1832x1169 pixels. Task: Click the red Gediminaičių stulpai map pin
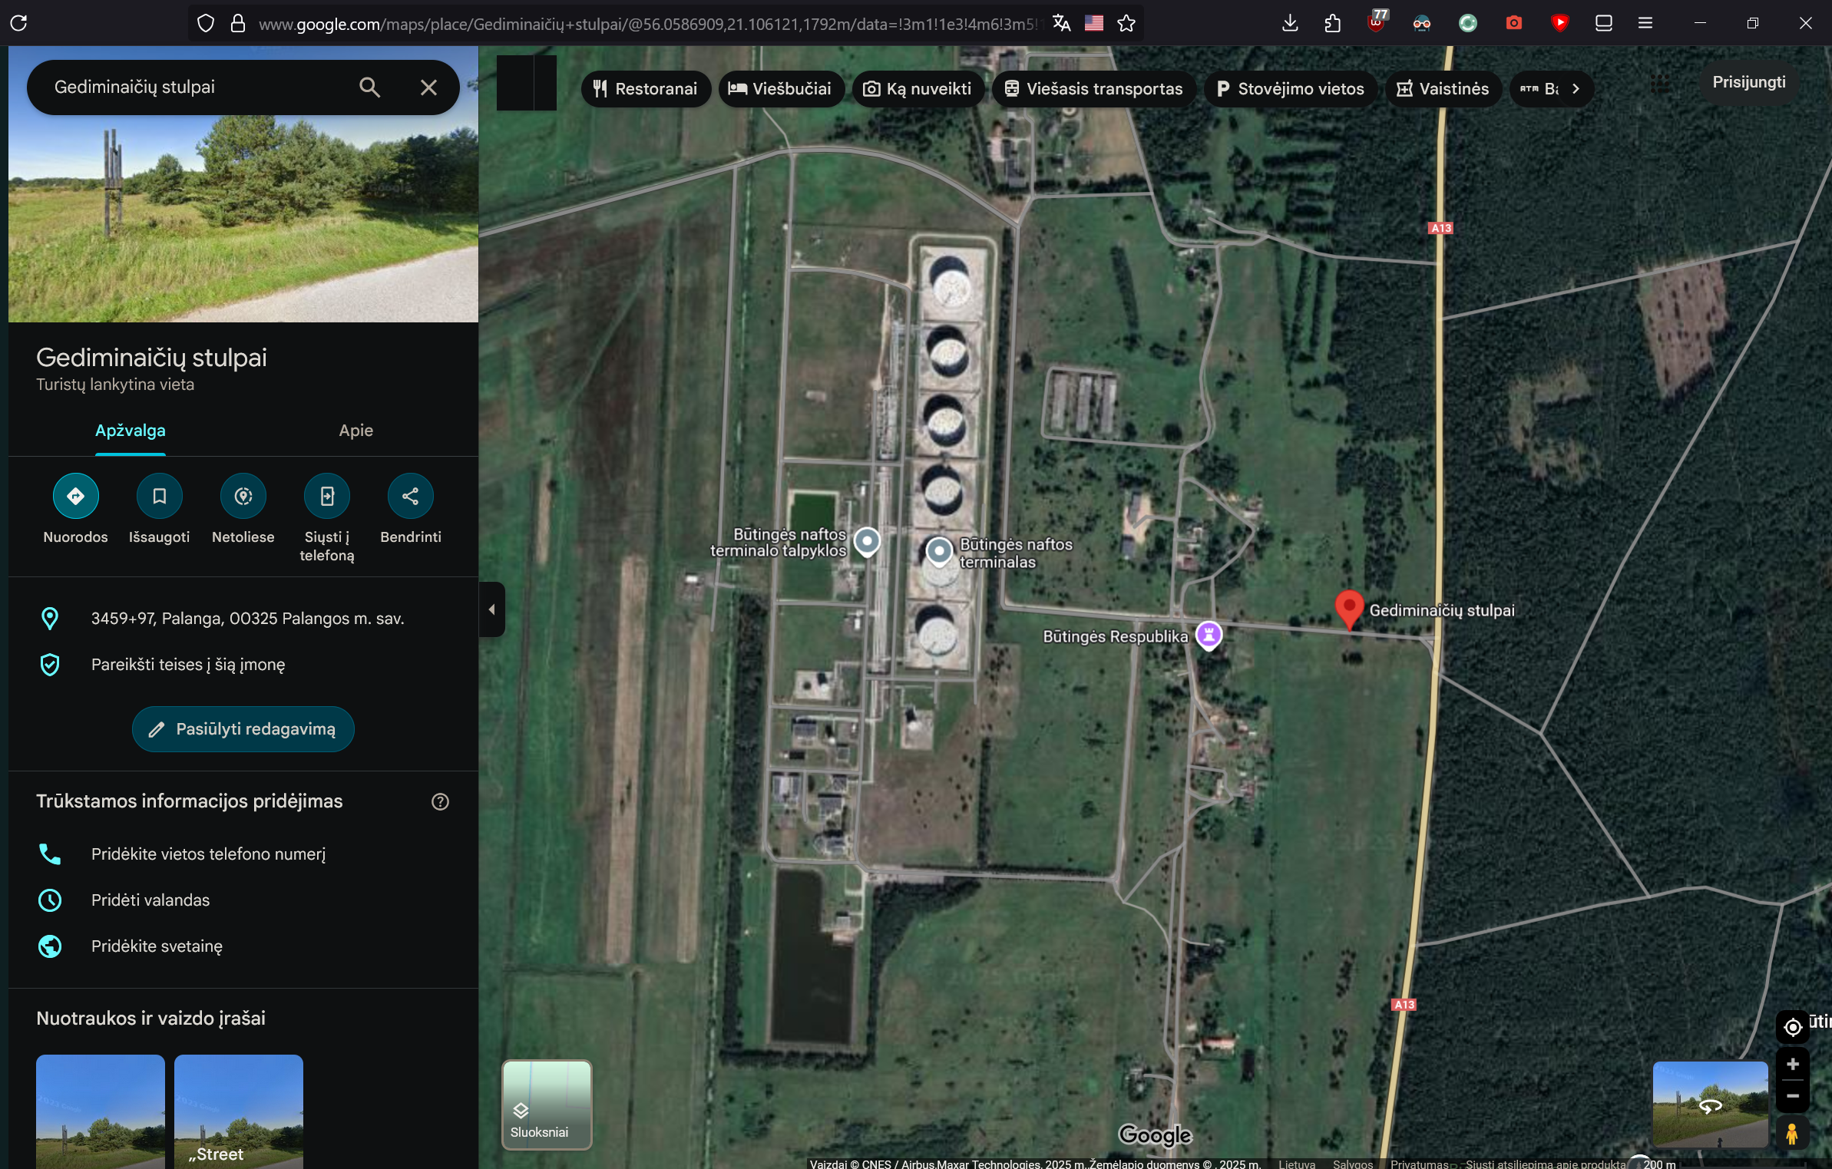[1349, 609]
